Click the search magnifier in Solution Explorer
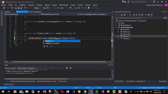The height and width of the screenshot is (94, 168). click(165, 18)
